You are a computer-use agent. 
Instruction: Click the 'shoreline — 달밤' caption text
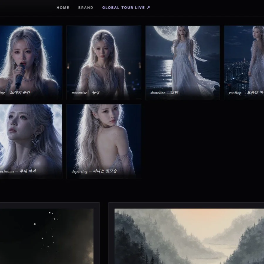[164, 93]
